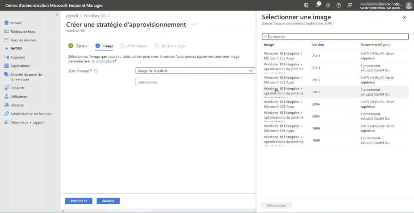Image resolution: width=414 pixels, height=213 pixels.
Task: Focus the Rechercher search field
Action: [x=335, y=37]
